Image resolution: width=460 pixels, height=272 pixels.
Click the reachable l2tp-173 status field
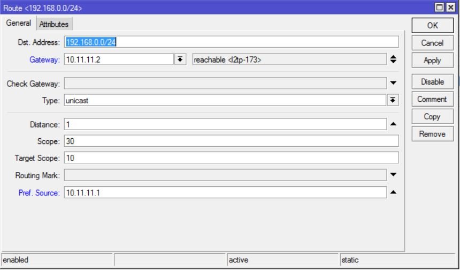289,59
